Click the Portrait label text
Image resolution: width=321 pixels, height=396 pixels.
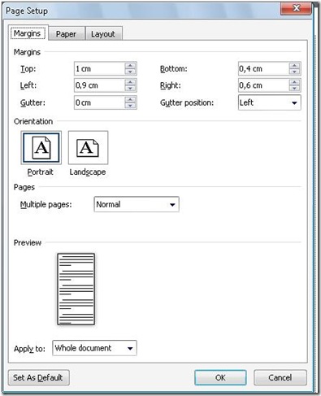(x=40, y=172)
